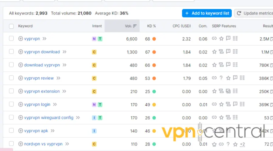Click Update metrics button

point(254,13)
